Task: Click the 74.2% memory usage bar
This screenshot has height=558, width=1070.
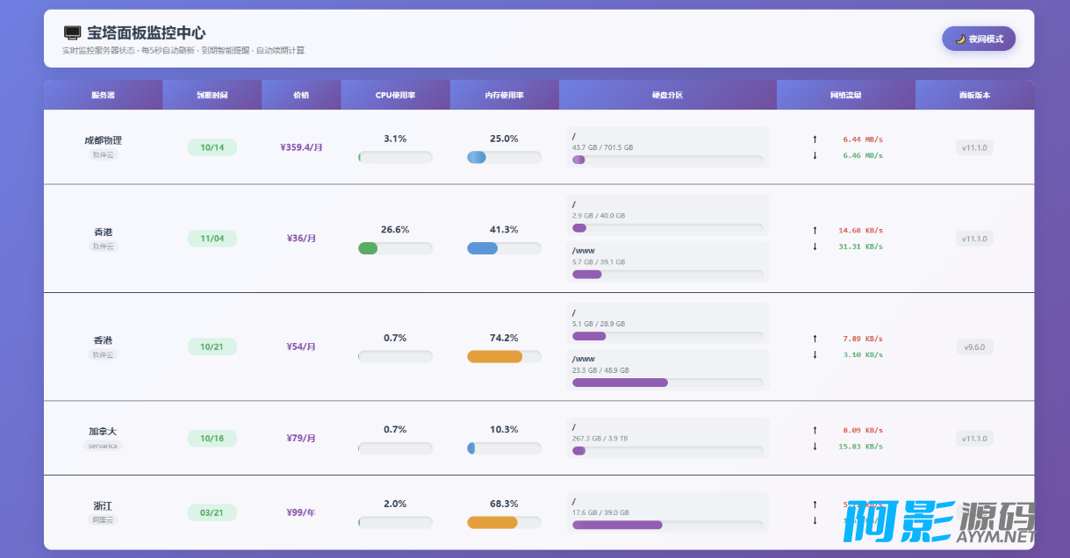Action: tap(504, 357)
